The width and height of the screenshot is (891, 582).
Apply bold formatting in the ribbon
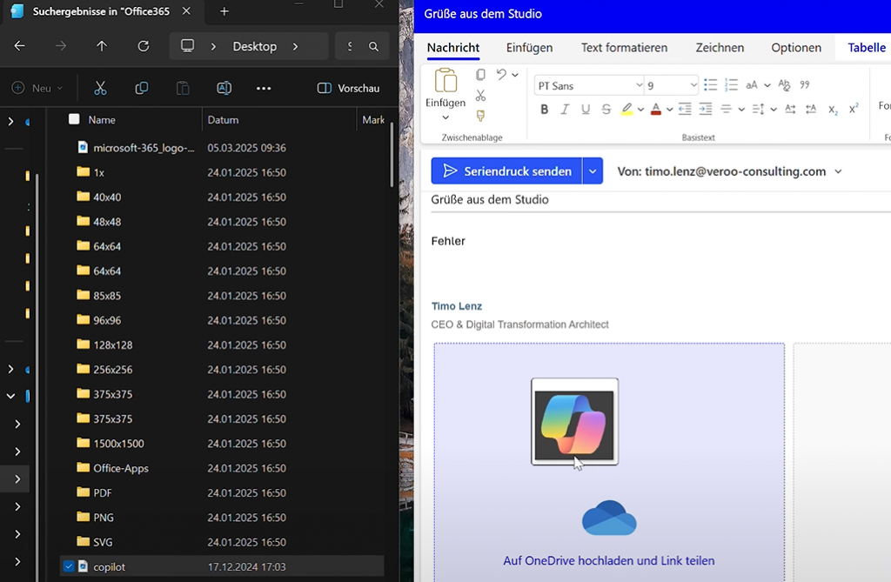544,109
